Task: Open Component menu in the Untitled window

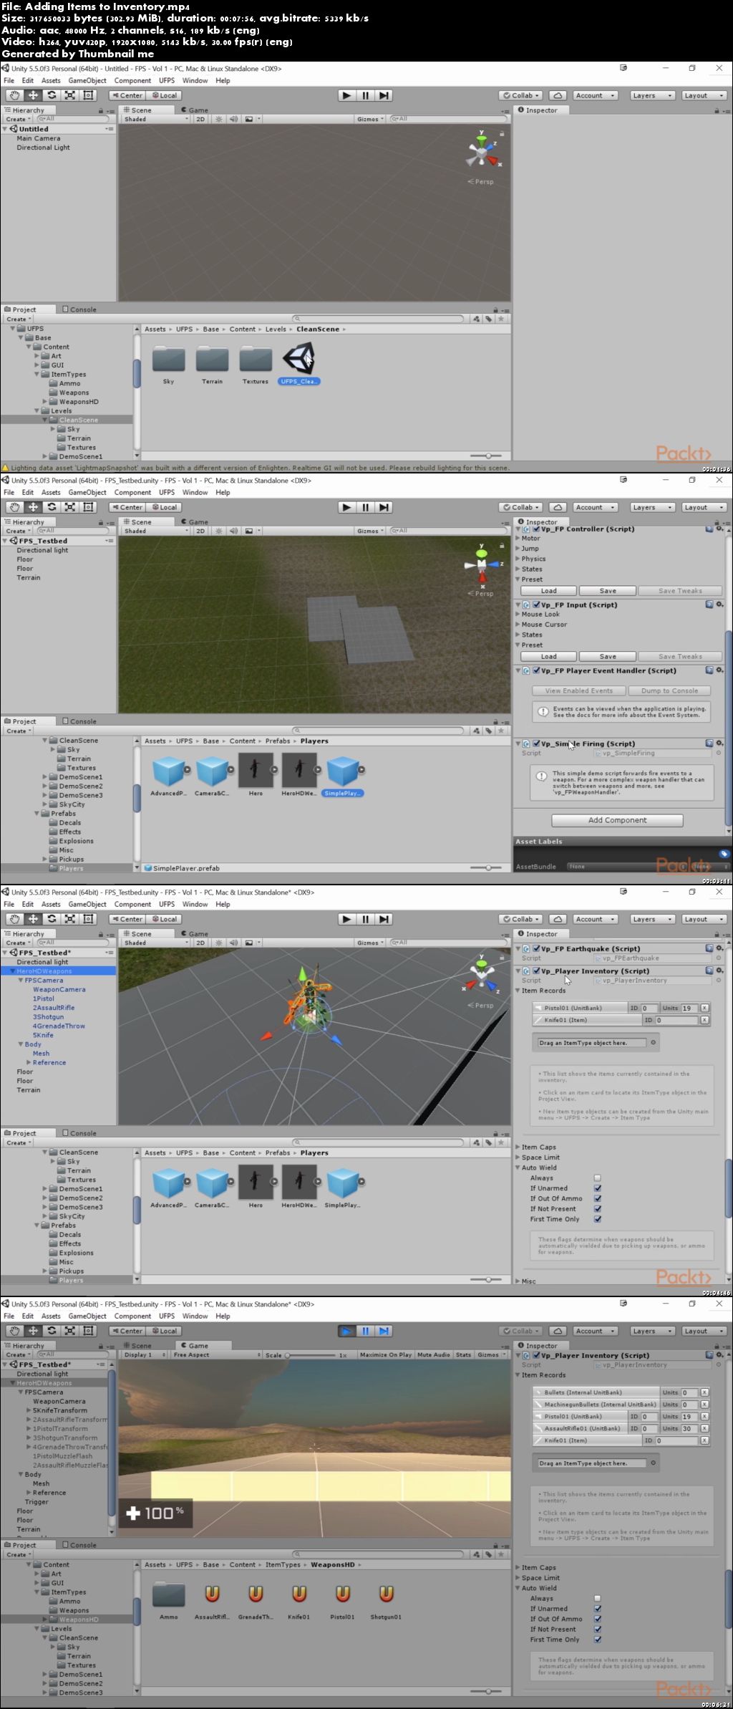Action: coord(132,80)
